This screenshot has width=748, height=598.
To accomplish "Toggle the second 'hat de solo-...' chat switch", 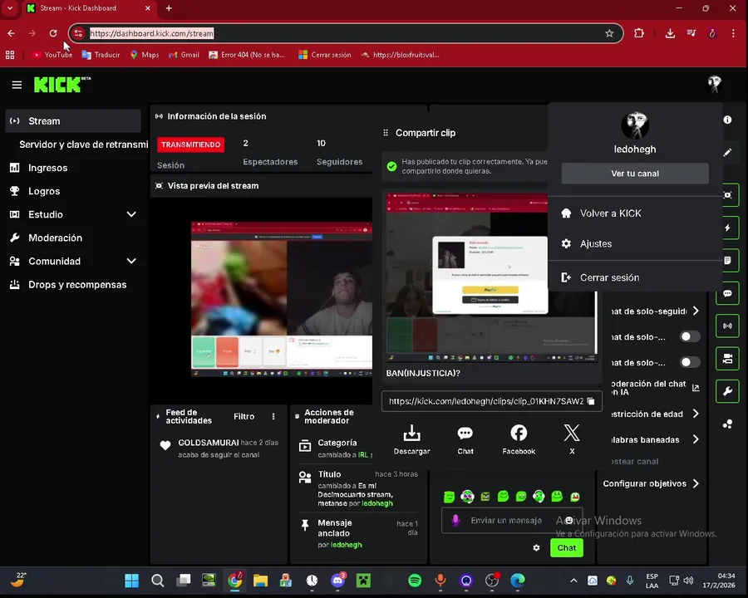I will [690, 362].
